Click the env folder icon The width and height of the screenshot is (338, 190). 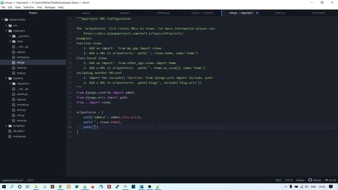[x=10, y=25]
